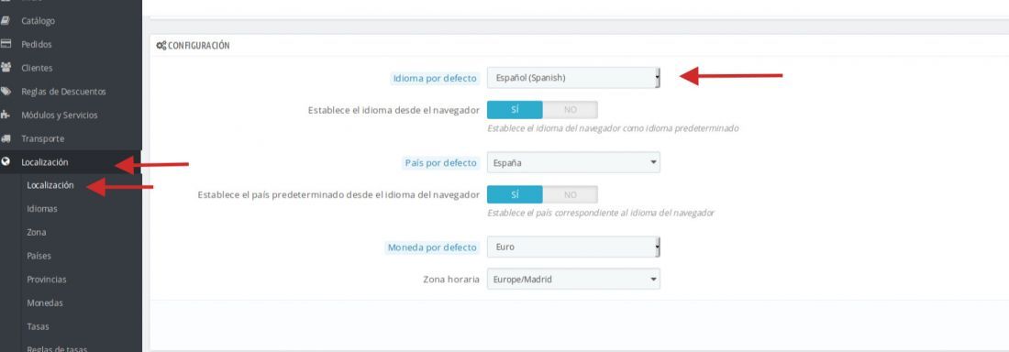Open the Idioma por defecto dropdown
1009x352 pixels.
pos(573,78)
